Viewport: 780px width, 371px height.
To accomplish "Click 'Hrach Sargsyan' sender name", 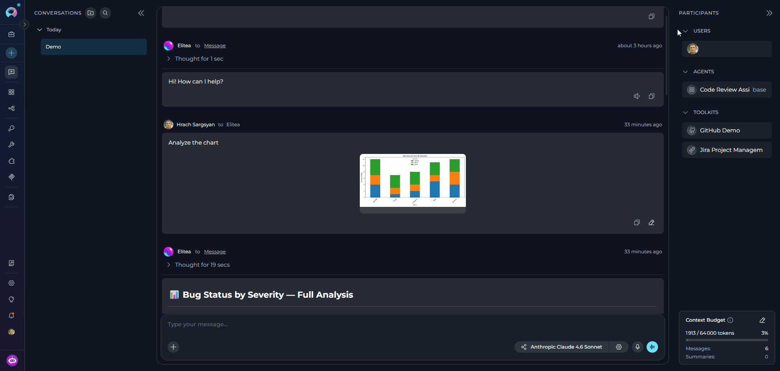I will click(x=195, y=125).
